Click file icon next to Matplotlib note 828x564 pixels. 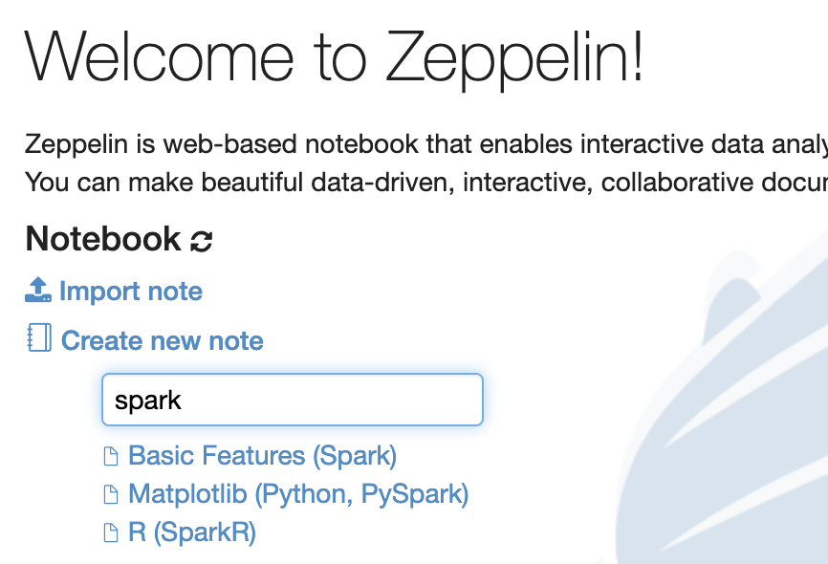tap(110, 494)
